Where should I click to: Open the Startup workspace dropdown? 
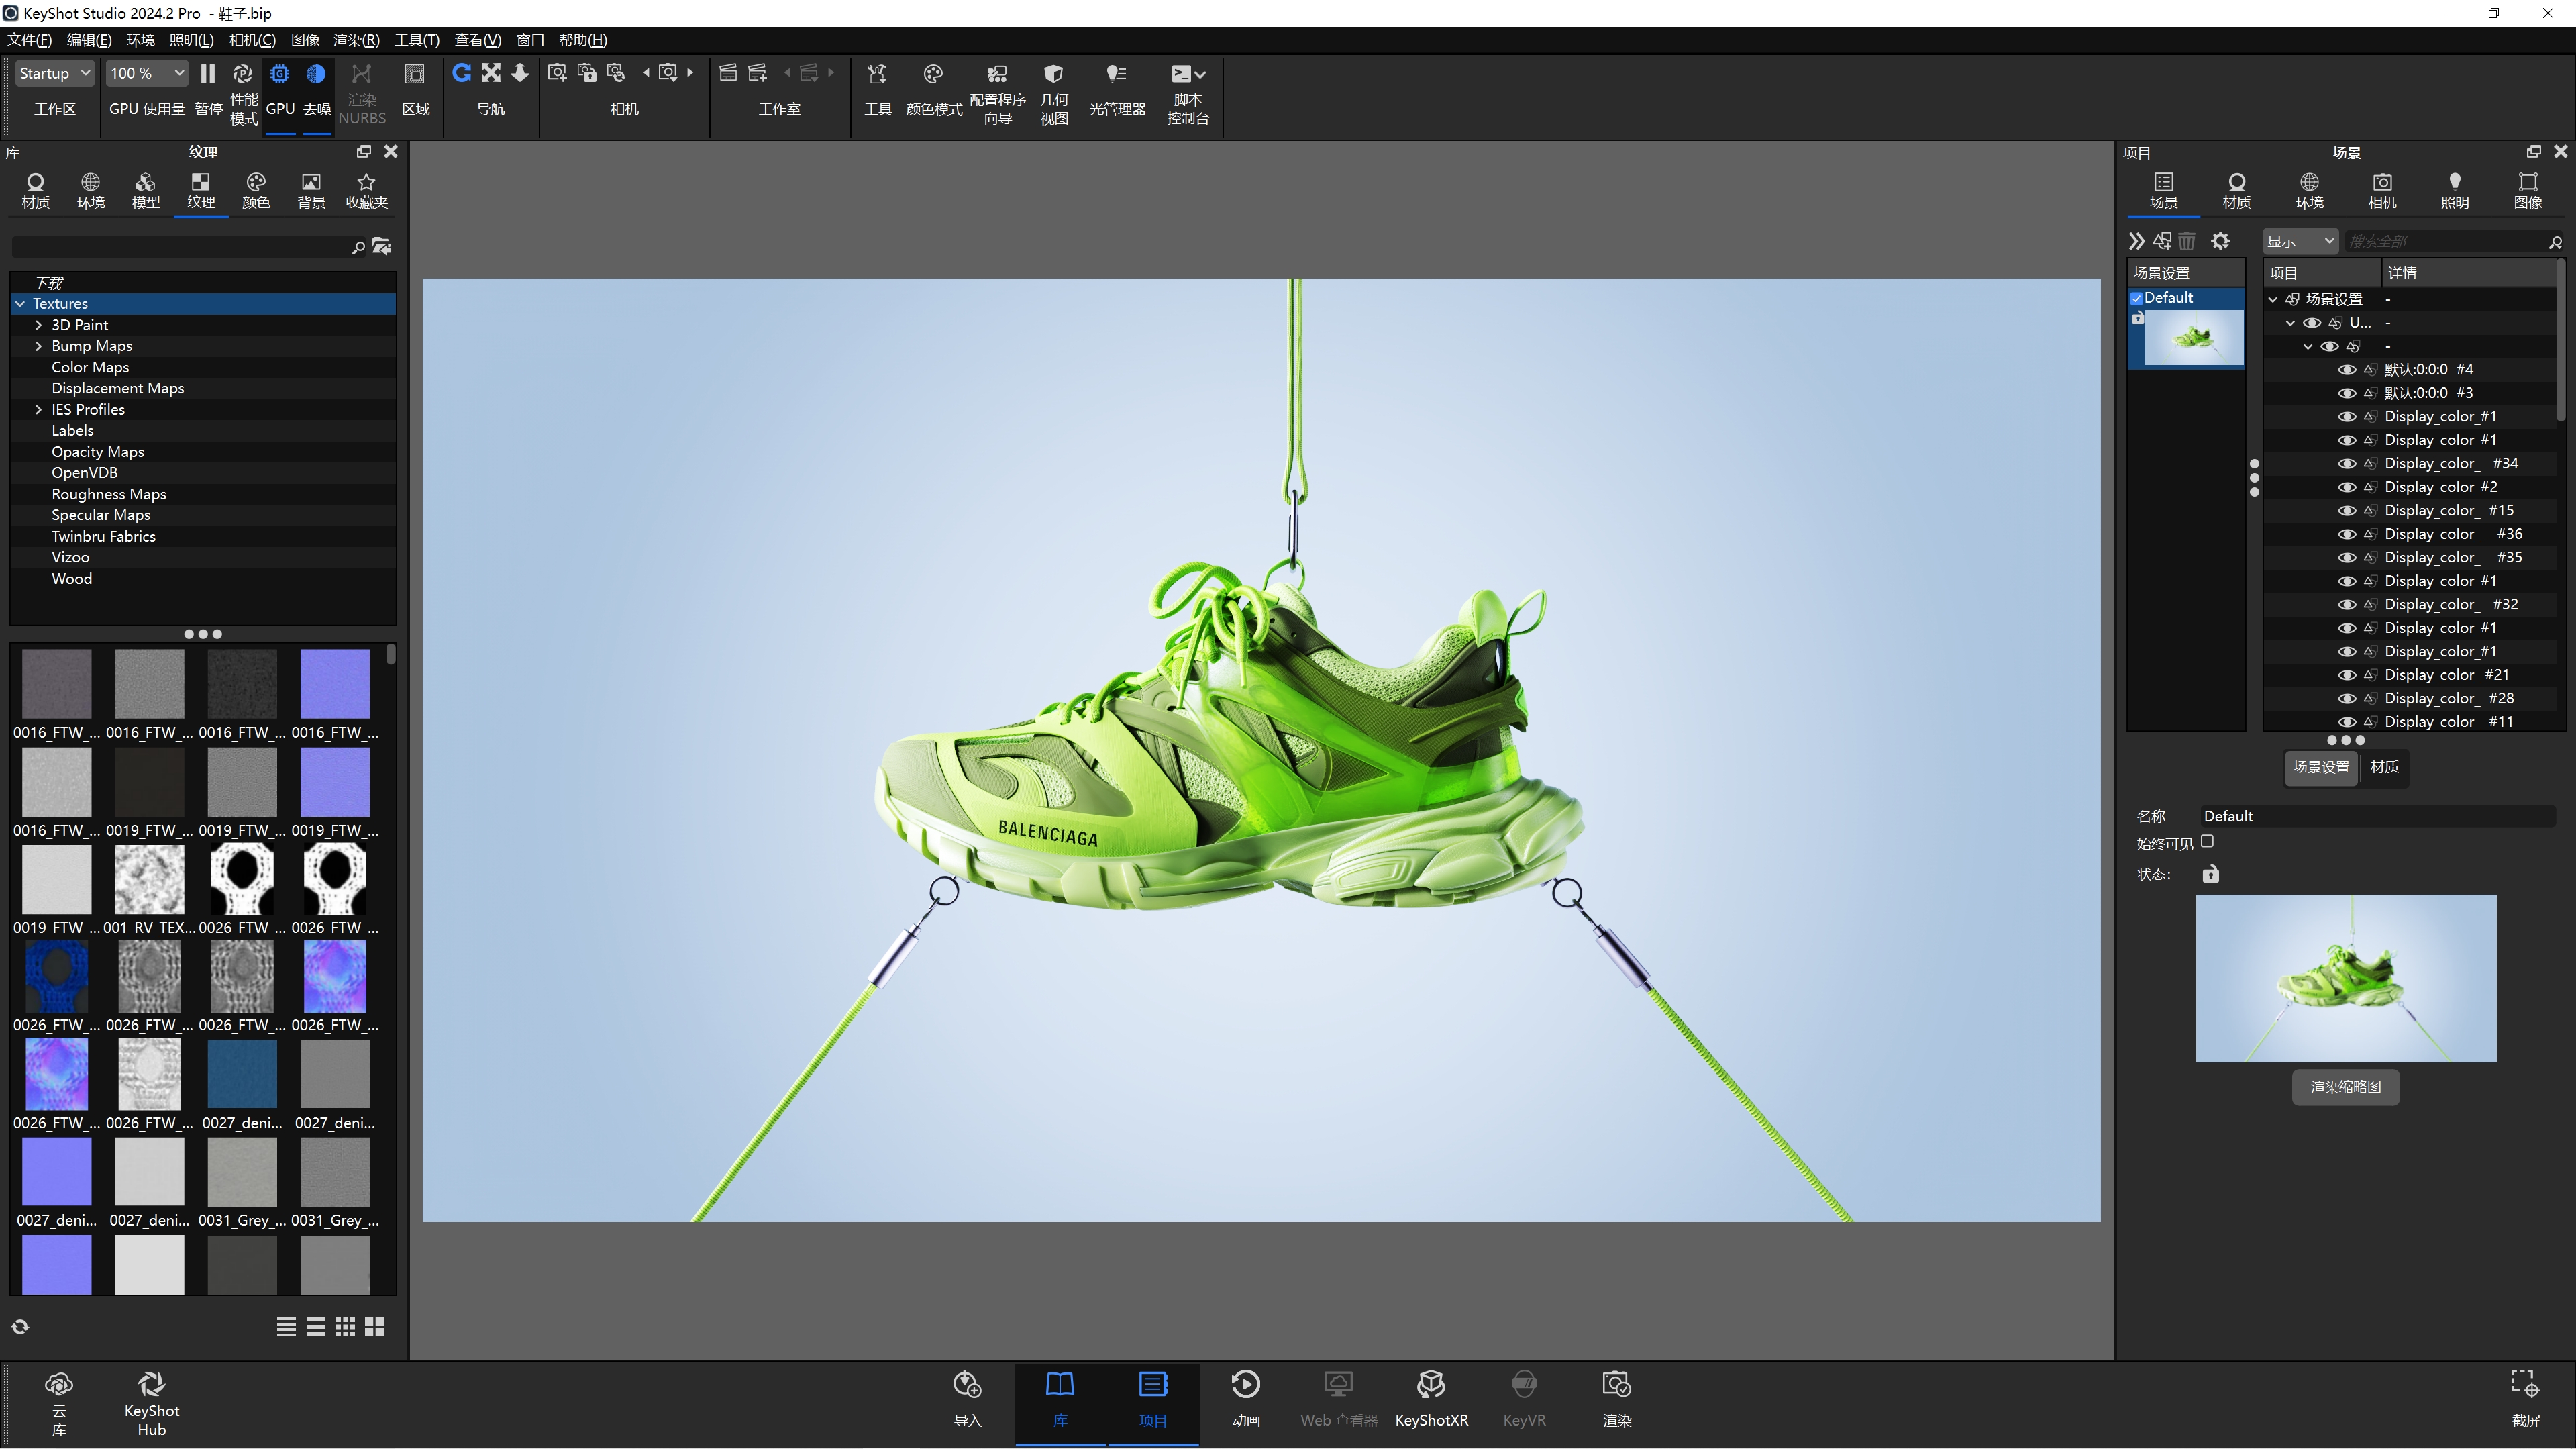(55, 73)
